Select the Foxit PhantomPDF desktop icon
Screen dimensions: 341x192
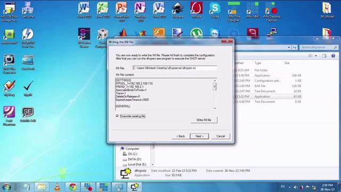pos(9,116)
